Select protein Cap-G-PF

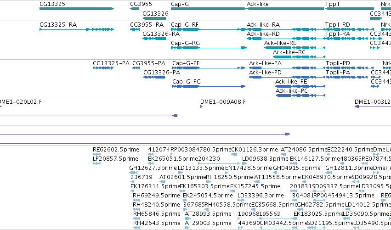pos(186,63)
